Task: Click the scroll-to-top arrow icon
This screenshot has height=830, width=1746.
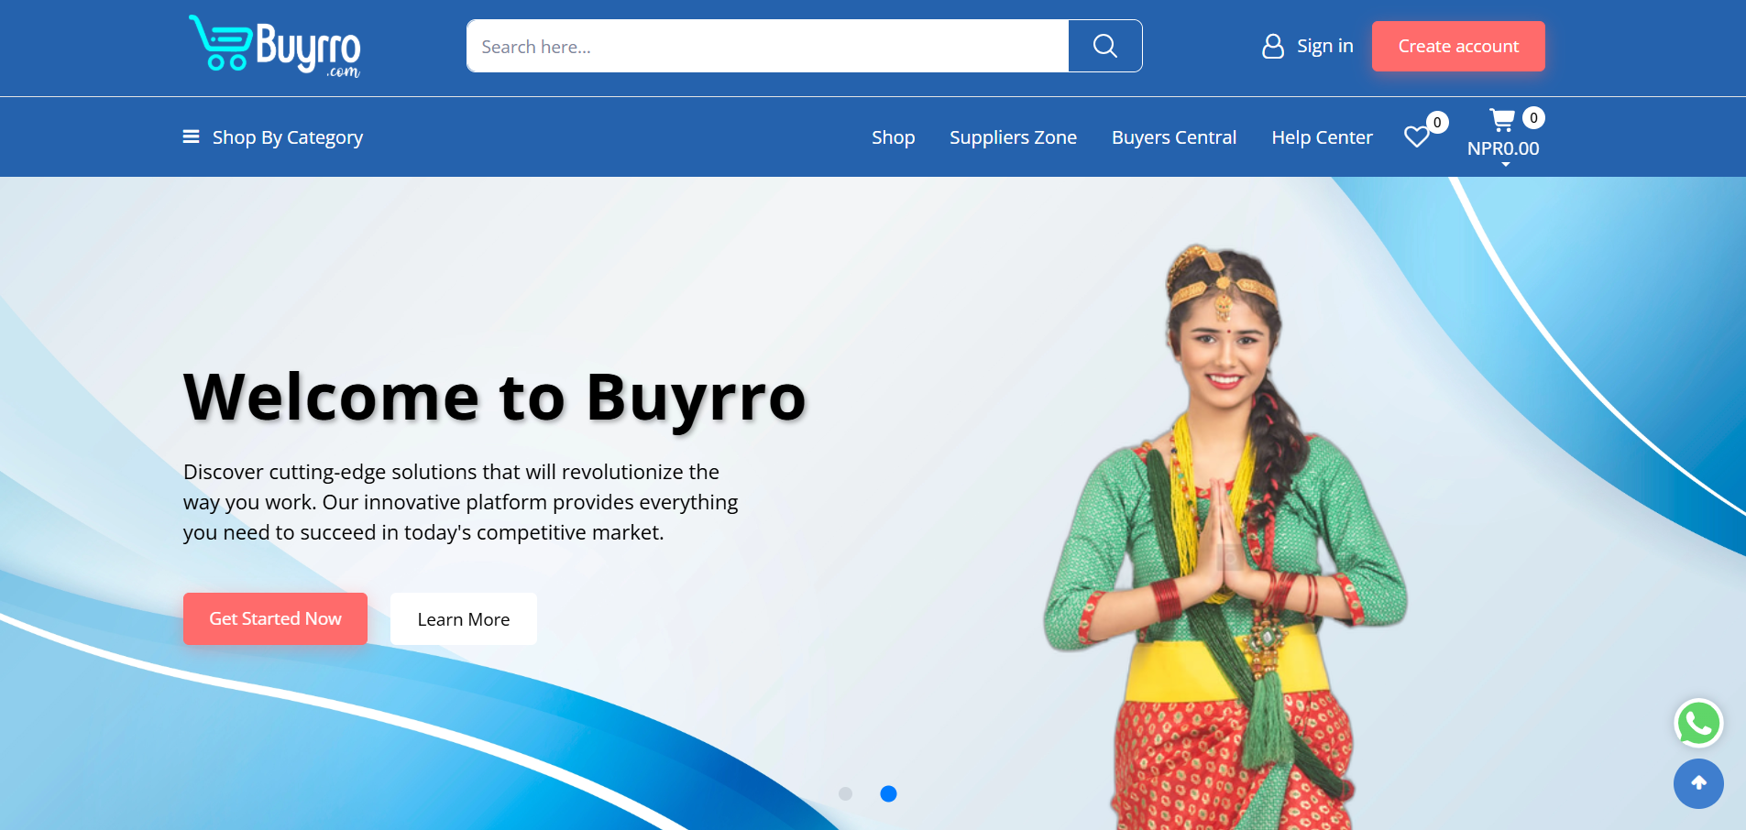Action: tap(1697, 784)
